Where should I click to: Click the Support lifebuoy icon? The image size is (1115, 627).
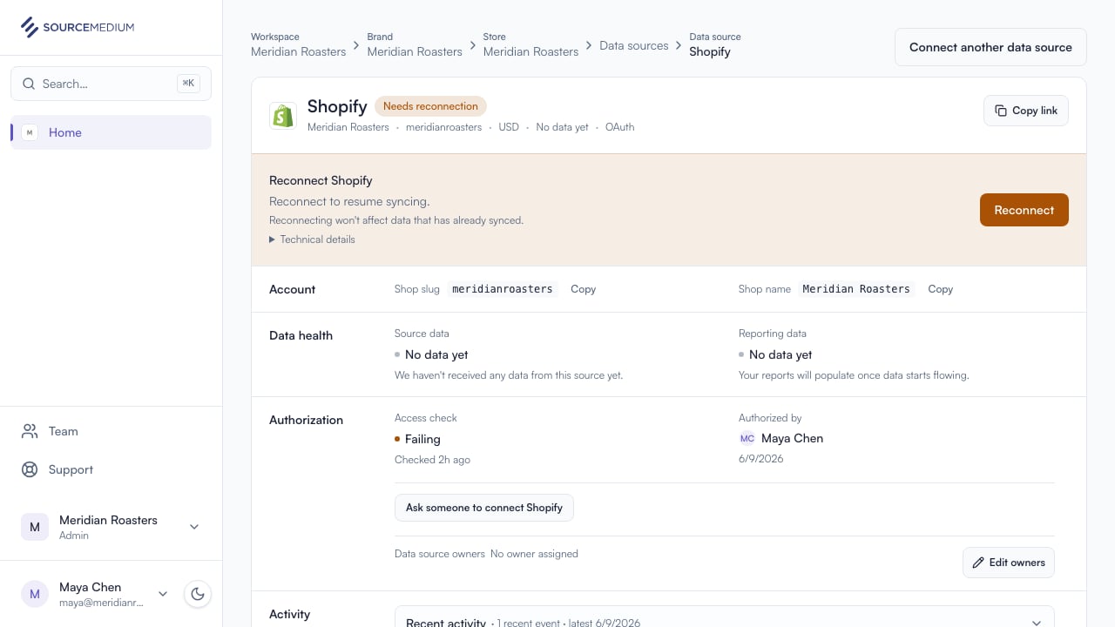coord(30,469)
